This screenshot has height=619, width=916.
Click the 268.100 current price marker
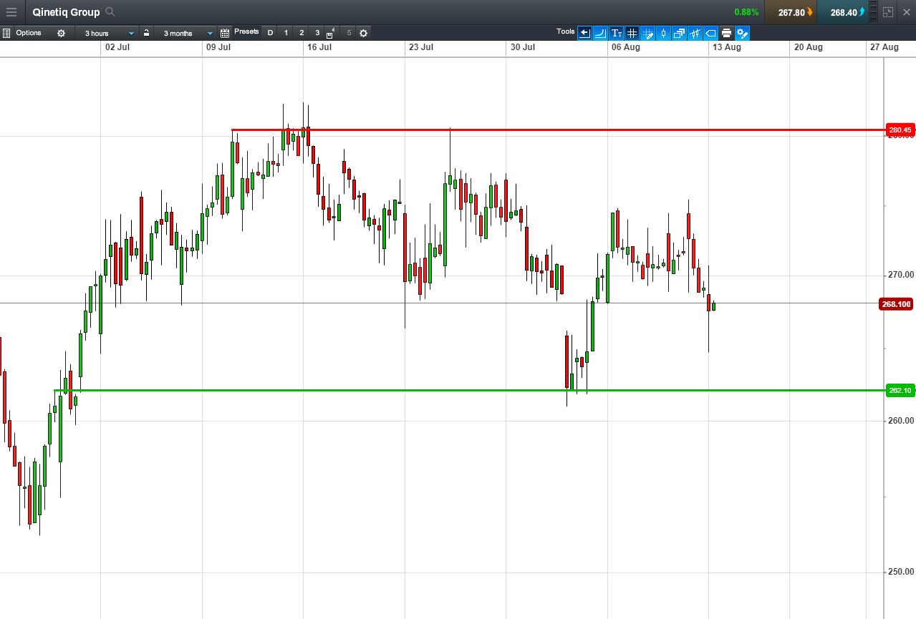[896, 304]
